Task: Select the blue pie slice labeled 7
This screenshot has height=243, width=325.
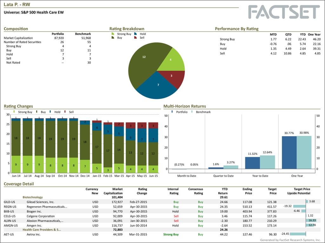Action: [156, 87]
